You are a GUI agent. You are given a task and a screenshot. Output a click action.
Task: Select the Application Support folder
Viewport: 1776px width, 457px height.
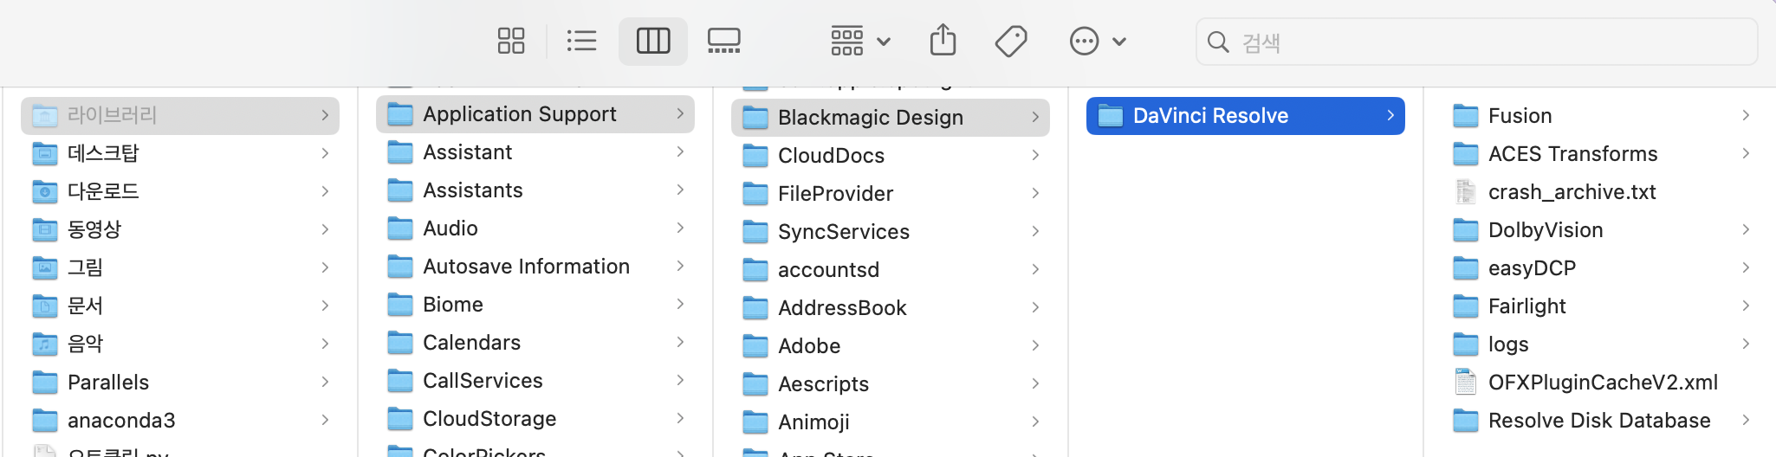click(x=535, y=113)
